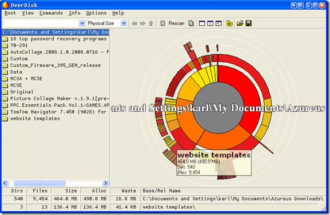Open the Info menu
This screenshot has width=330, height=215.
(74, 13)
